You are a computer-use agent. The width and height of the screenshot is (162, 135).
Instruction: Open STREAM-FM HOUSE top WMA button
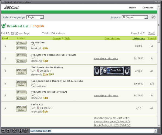pyautogui.click(x=21, y=92)
